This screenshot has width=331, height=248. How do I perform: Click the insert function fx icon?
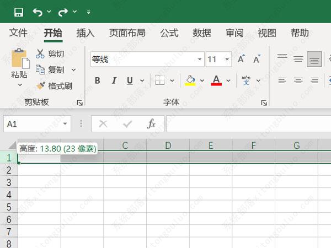(151, 124)
